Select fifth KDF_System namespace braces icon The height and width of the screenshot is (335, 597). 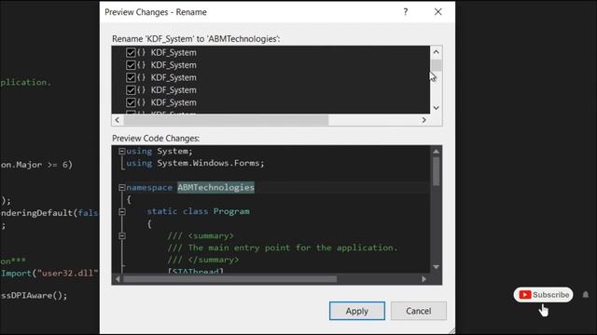point(141,102)
